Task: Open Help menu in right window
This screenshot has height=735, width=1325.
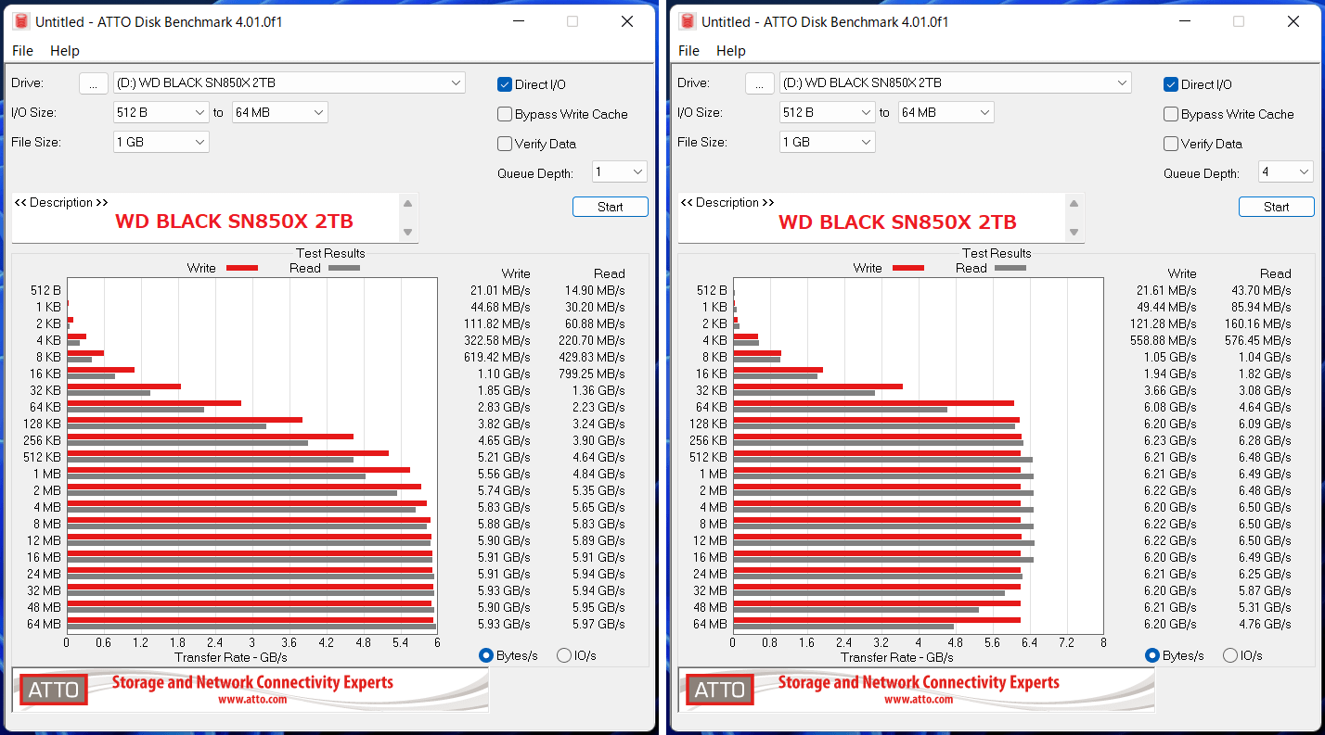Action: 731,51
